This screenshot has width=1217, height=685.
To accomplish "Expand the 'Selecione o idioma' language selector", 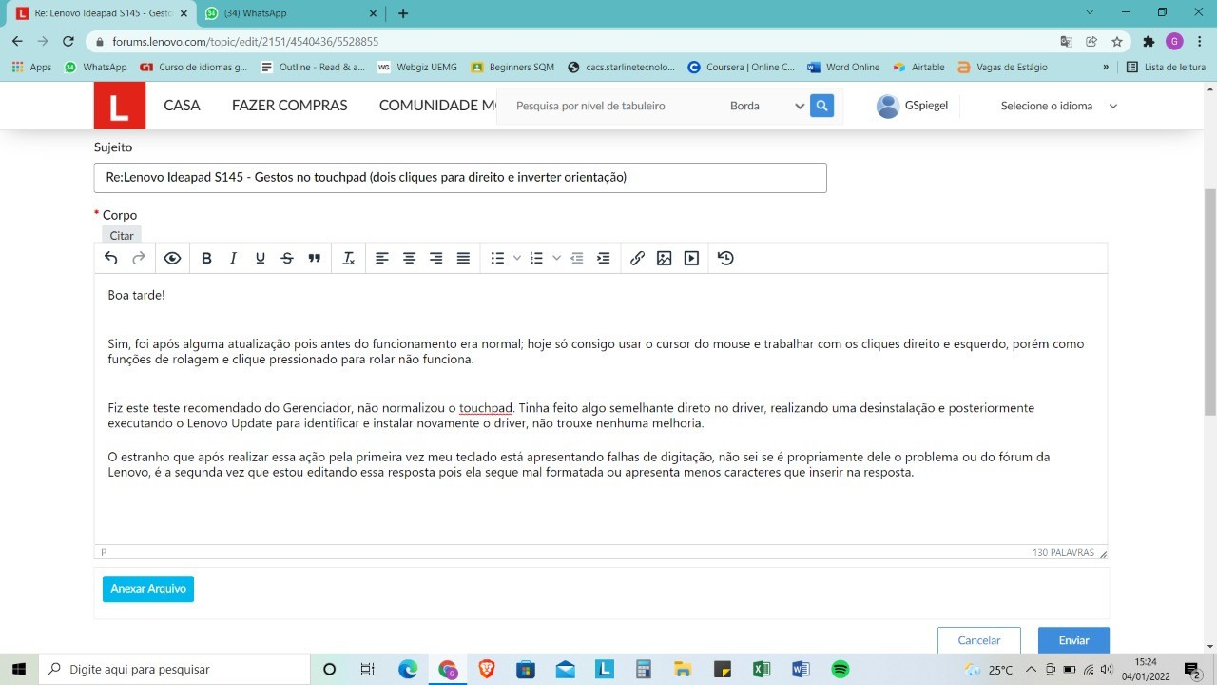I will click(1055, 106).
